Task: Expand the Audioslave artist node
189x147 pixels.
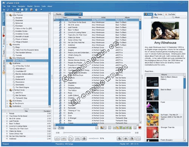Action: [7, 106]
